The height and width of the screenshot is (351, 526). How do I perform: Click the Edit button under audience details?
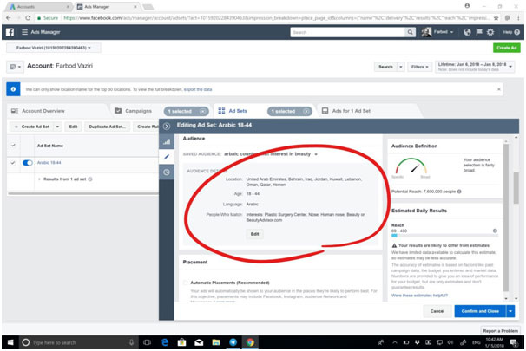pos(254,234)
